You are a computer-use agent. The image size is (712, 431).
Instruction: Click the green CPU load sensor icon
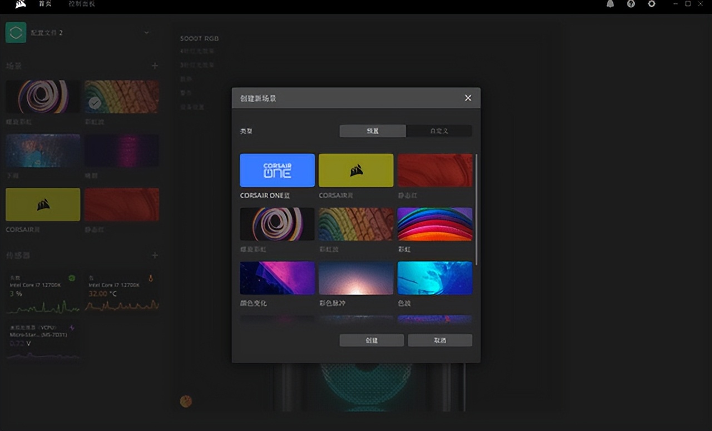[x=72, y=278]
